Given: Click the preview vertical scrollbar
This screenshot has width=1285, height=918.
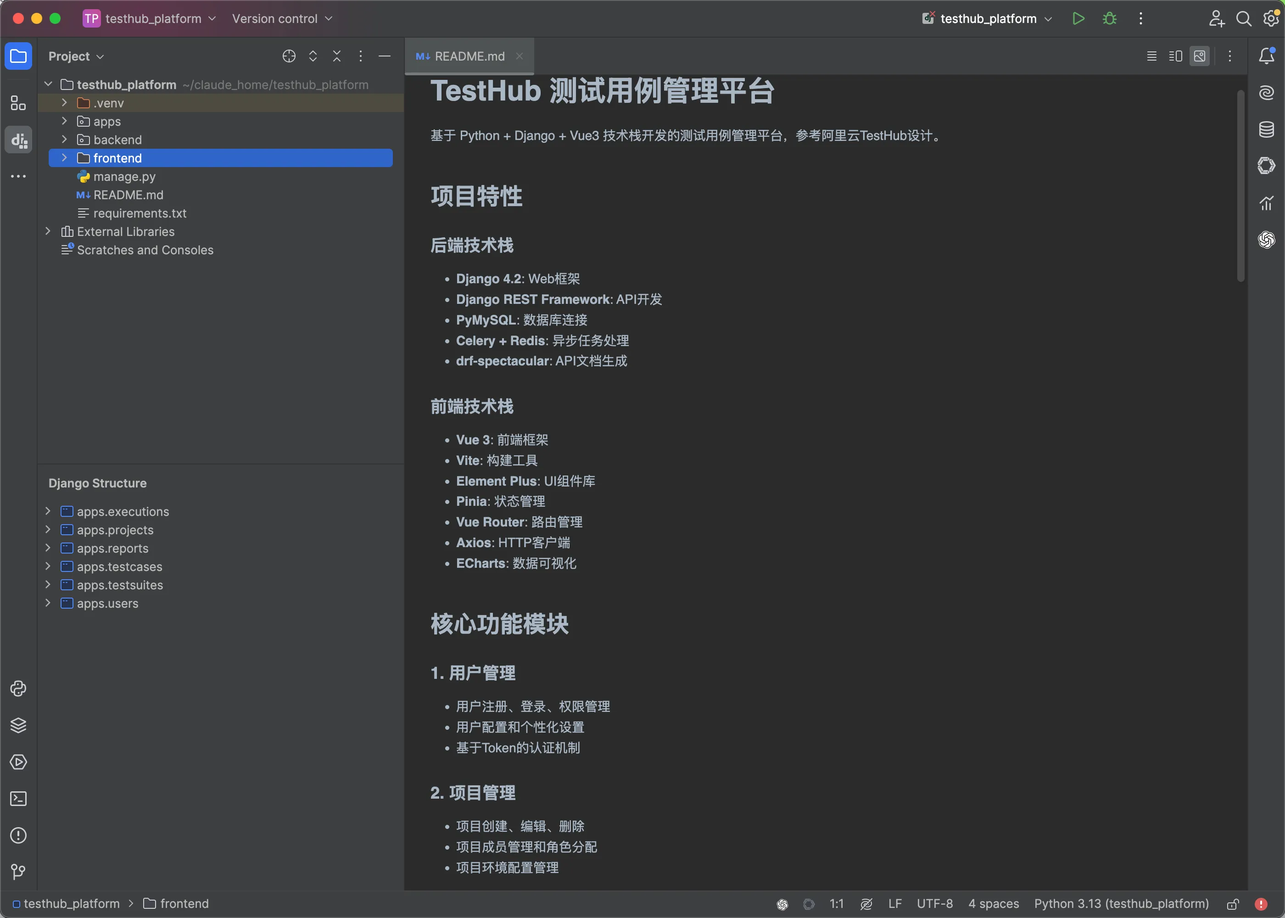Looking at the screenshot, I should [1240, 186].
